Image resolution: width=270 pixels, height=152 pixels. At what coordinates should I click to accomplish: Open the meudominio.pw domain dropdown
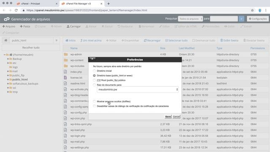[138, 90]
